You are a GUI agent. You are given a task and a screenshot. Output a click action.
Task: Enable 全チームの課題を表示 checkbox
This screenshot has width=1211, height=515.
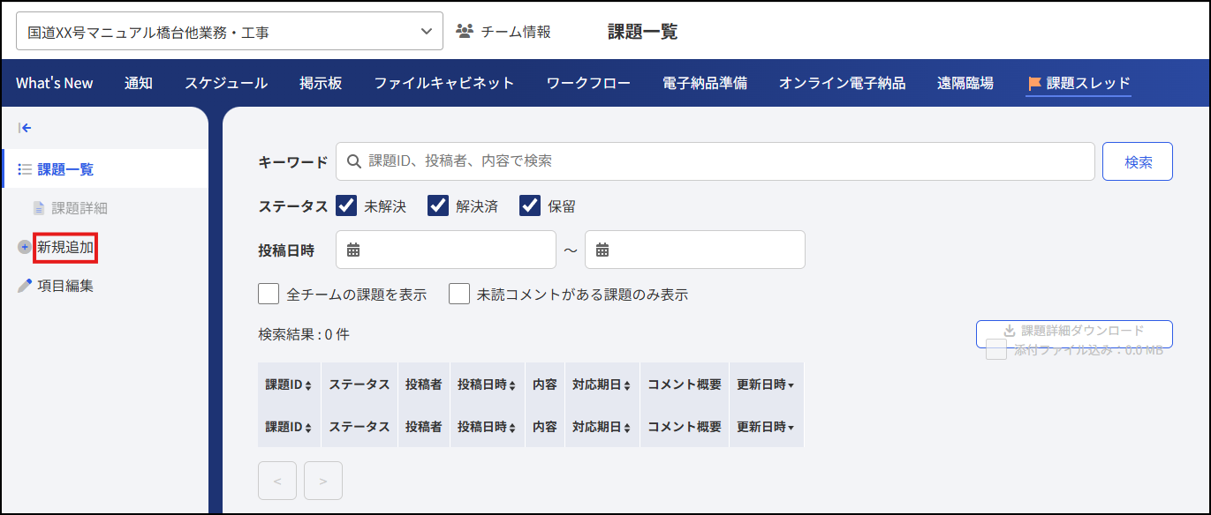(x=269, y=294)
